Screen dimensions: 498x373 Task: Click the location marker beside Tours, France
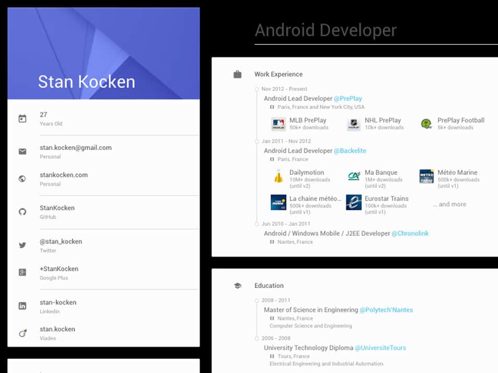point(272,356)
